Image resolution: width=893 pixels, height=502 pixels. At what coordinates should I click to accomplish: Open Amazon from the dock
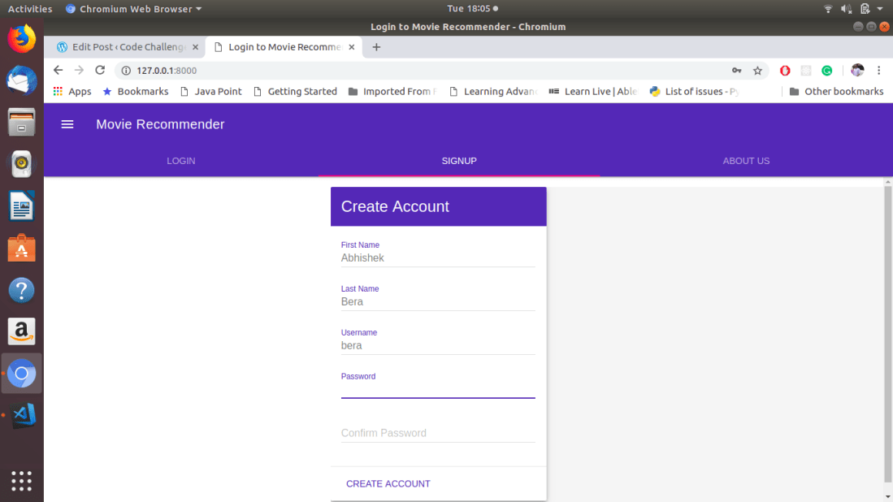tap(21, 331)
